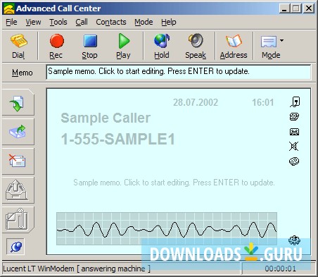The width and height of the screenshot is (318, 277).
Task: Open the Help menu
Action: tap(169, 22)
